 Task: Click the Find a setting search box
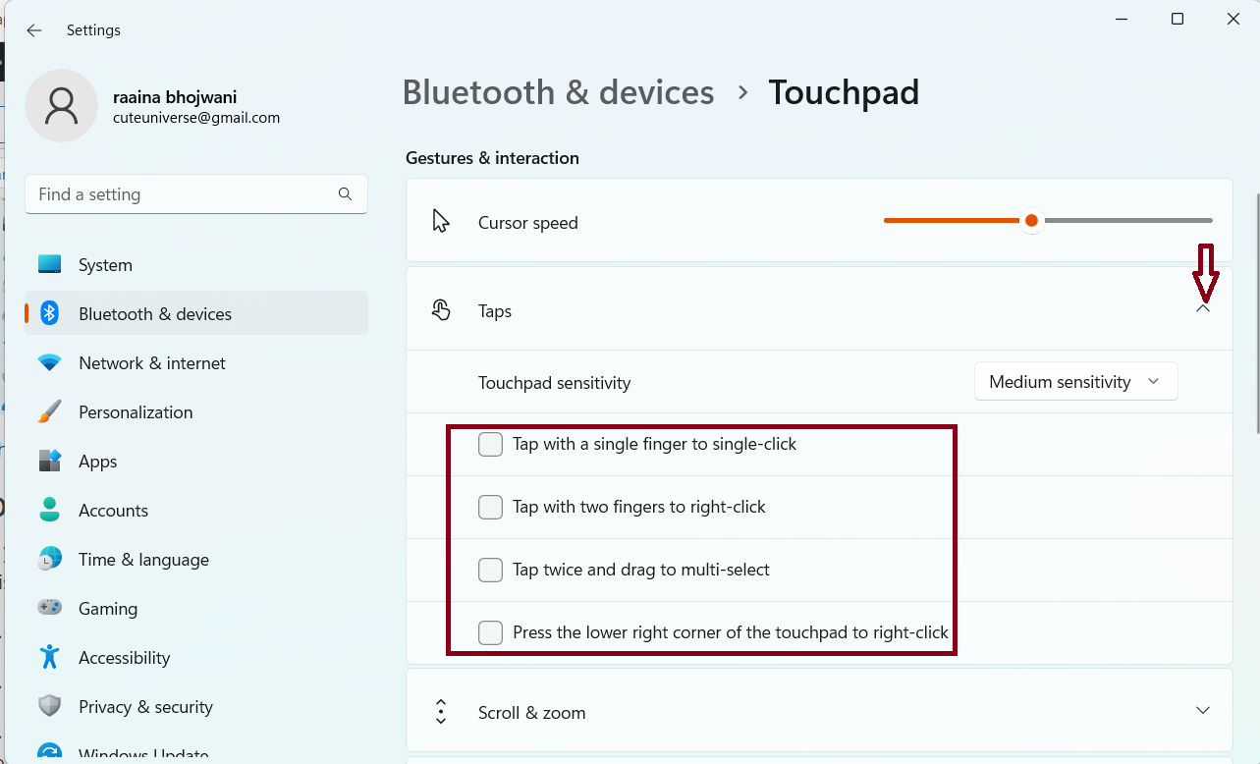pos(182,194)
